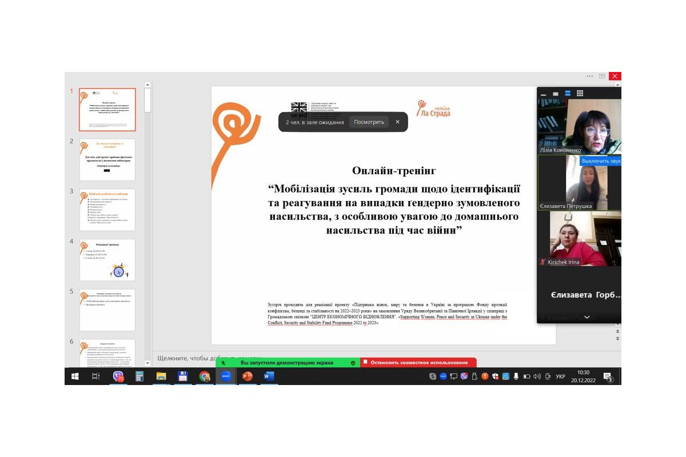Open File Explorer from the taskbar
The width and height of the screenshot is (686, 457).
pyautogui.click(x=161, y=376)
